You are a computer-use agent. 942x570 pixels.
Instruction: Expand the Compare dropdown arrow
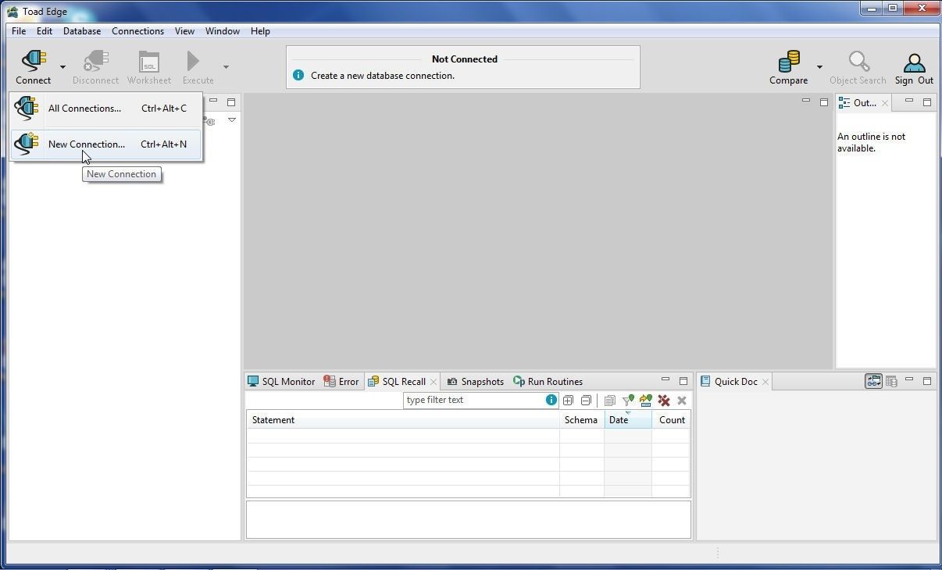[x=819, y=67]
